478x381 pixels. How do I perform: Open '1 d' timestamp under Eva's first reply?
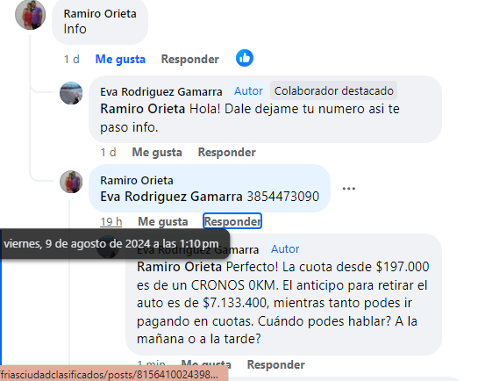pyautogui.click(x=108, y=152)
